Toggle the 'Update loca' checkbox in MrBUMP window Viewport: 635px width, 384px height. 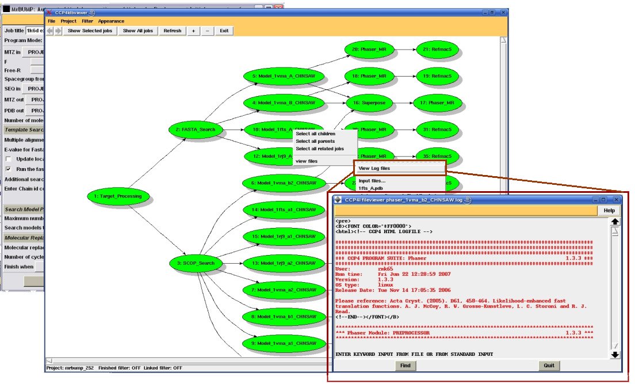click(8, 159)
